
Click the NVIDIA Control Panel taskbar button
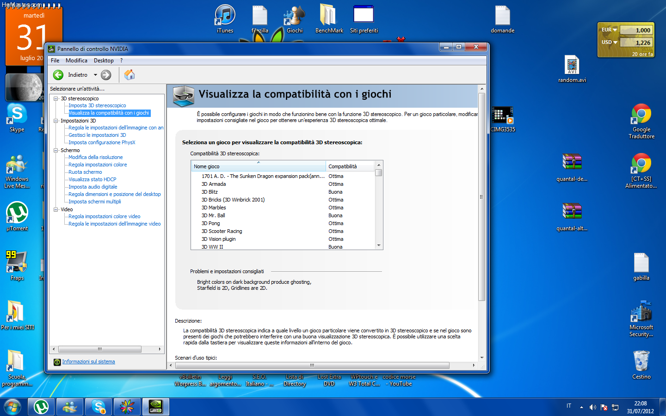(156, 407)
